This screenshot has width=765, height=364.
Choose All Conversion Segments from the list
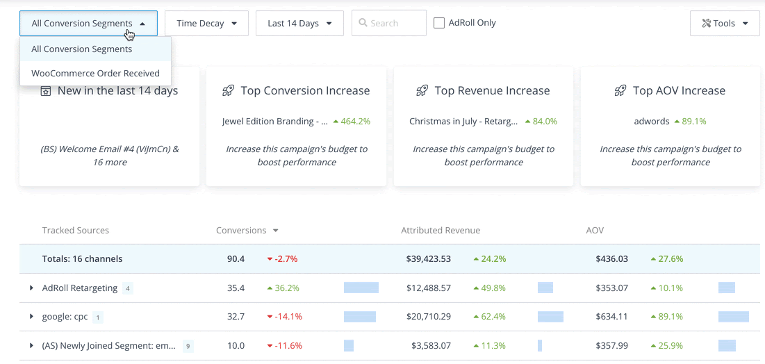81,49
